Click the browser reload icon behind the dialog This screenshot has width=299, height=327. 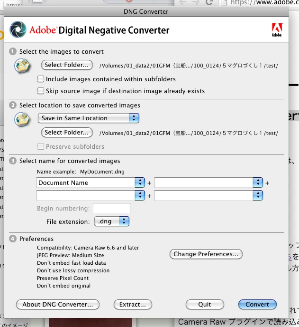tap(209, 2)
